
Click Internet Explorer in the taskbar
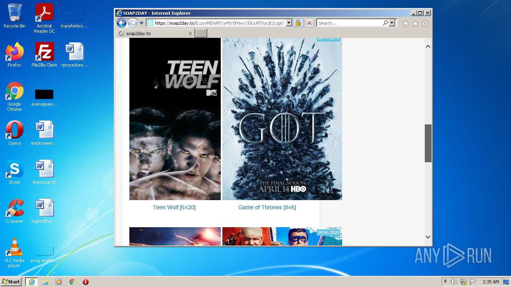point(32,282)
